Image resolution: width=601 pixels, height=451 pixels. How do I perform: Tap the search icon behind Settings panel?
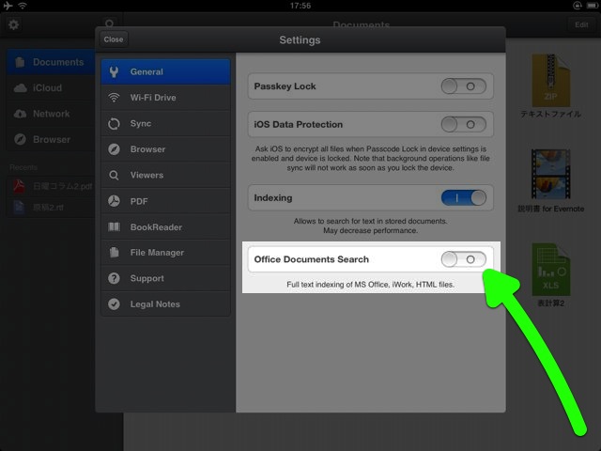(x=109, y=23)
